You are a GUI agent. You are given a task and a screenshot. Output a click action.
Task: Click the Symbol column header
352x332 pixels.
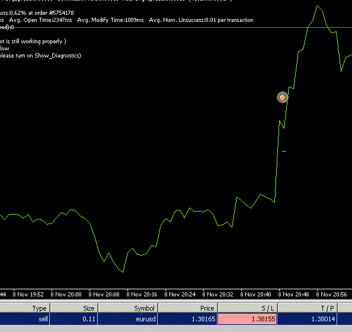[x=128, y=308]
